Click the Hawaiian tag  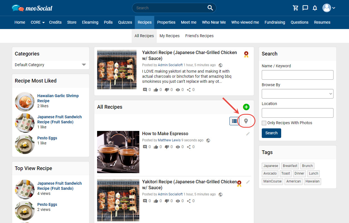pyautogui.click(x=312, y=181)
